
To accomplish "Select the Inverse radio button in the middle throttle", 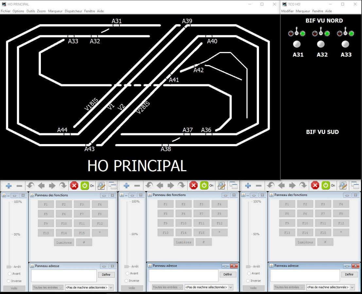I will click(127, 281).
